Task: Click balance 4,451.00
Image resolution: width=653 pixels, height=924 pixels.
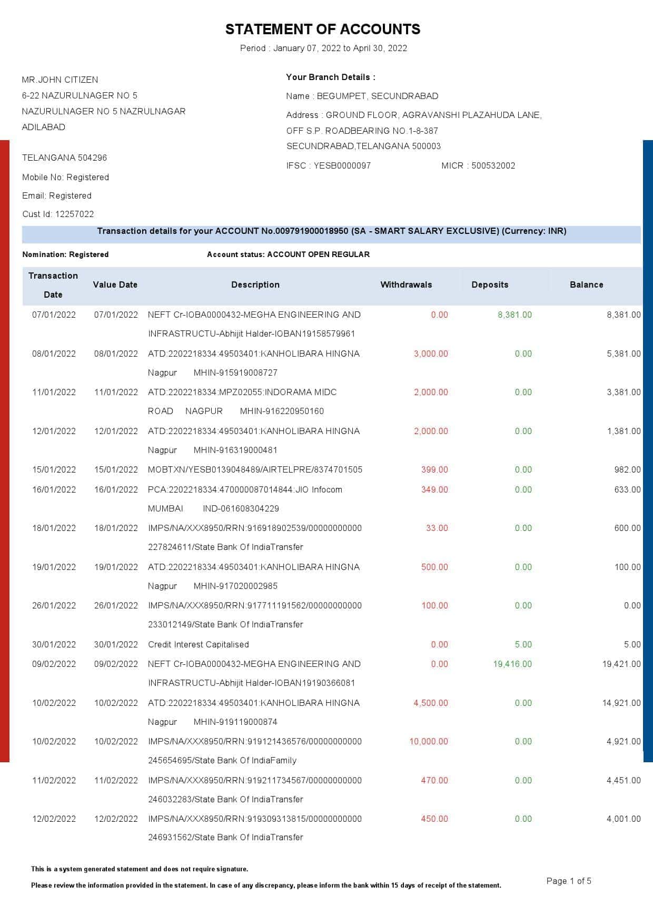Action: point(624,780)
